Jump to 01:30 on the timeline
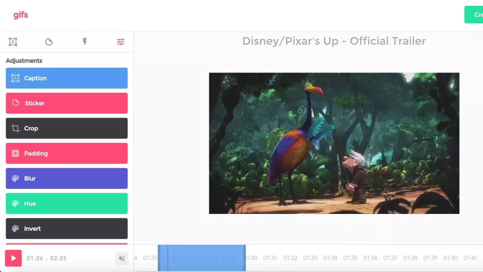The image size is (483, 272). click(x=251, y=258)
